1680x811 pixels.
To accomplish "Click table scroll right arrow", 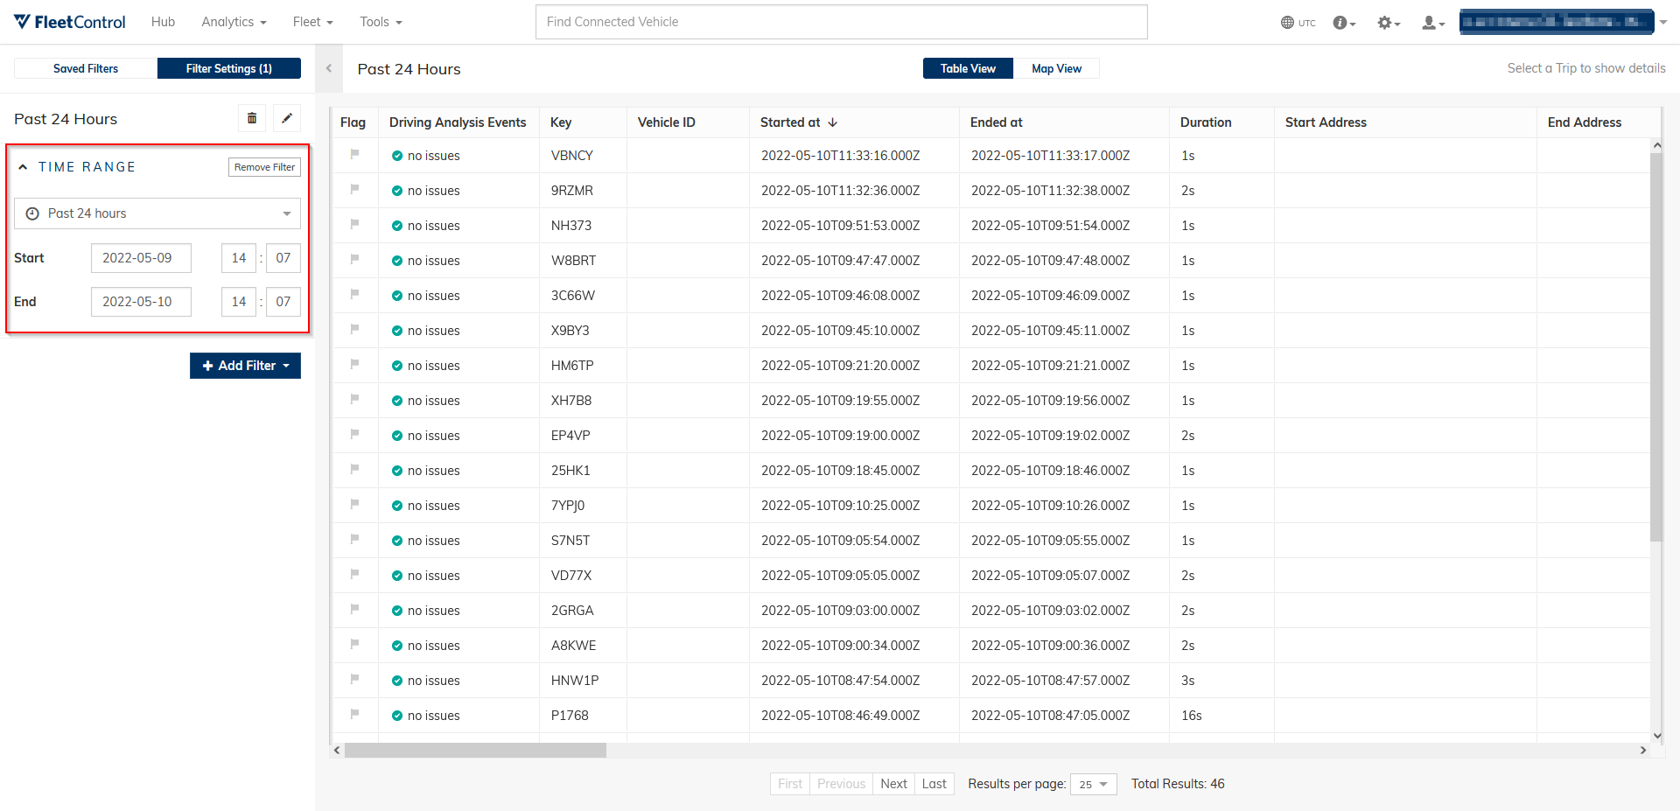I will (1642, 750).
